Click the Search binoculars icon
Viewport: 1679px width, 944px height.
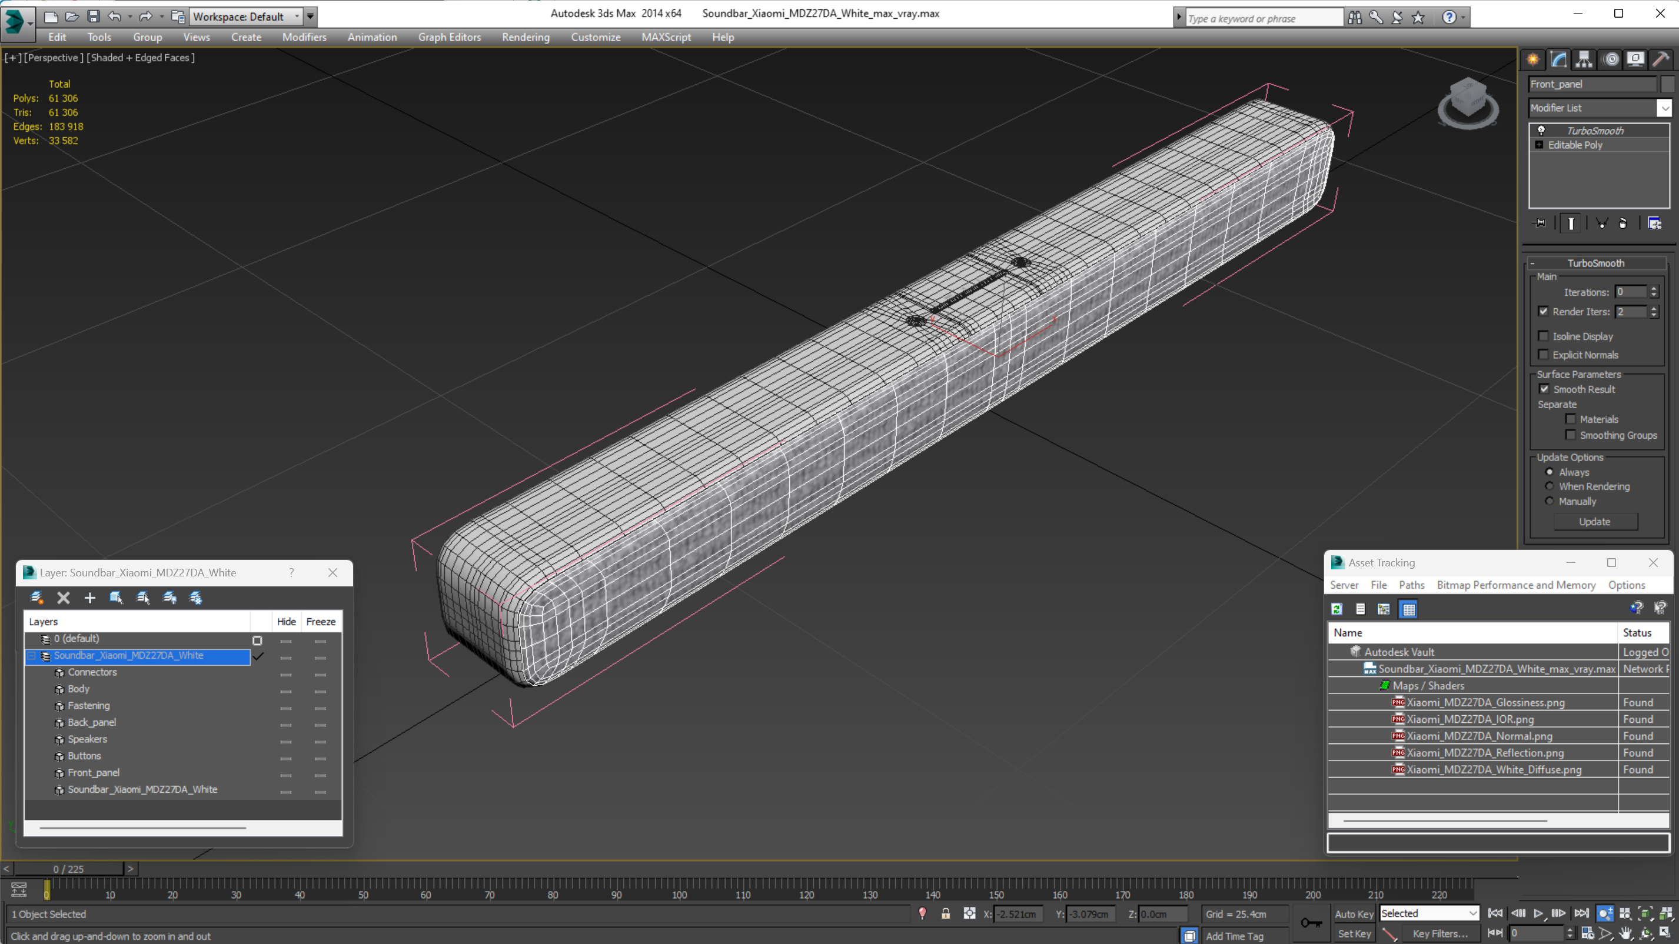(1354, 18)
